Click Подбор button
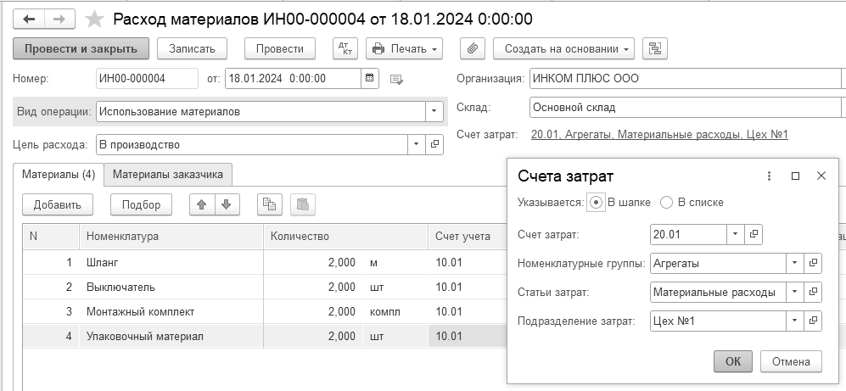The image size is (846, 391). tap(142, 205)
